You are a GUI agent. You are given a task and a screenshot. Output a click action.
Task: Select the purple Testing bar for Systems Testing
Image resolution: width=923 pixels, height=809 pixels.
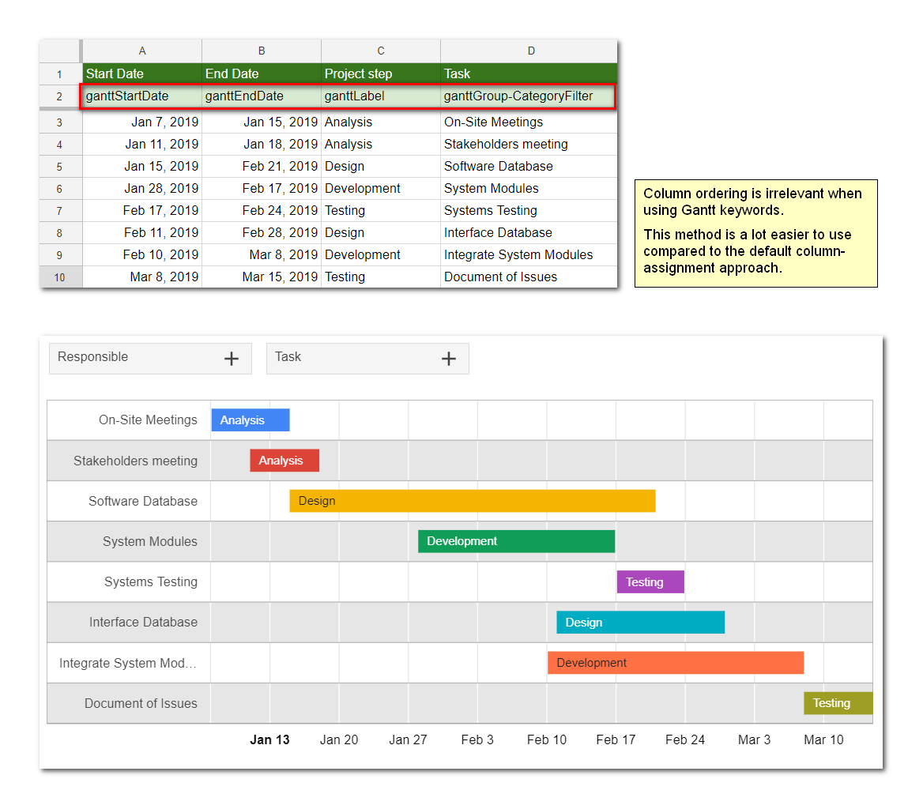650,582
